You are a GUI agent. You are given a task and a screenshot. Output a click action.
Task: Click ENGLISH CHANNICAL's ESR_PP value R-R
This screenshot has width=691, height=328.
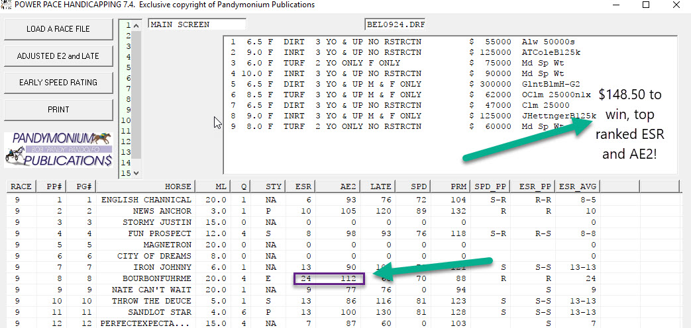(544, 200)
